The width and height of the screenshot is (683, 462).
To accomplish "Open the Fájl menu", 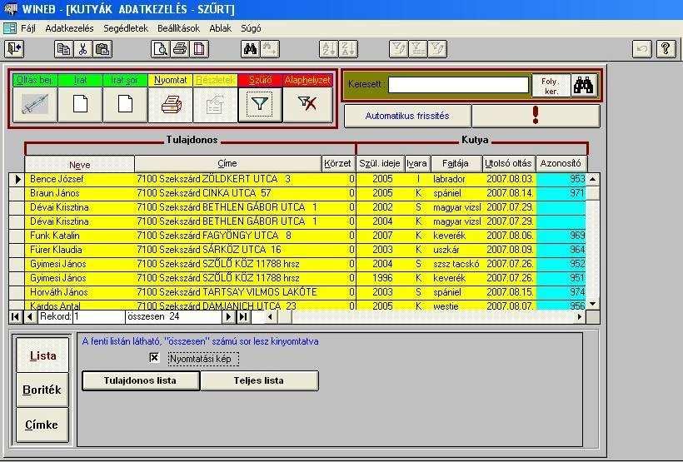I will 28,29.
